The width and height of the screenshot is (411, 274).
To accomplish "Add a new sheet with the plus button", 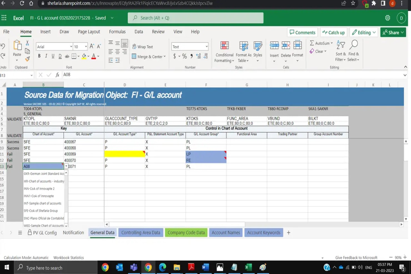I will click(289, 233).
